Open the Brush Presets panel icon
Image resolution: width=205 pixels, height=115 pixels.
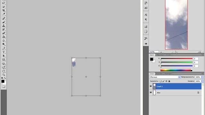tap(146, 43)
